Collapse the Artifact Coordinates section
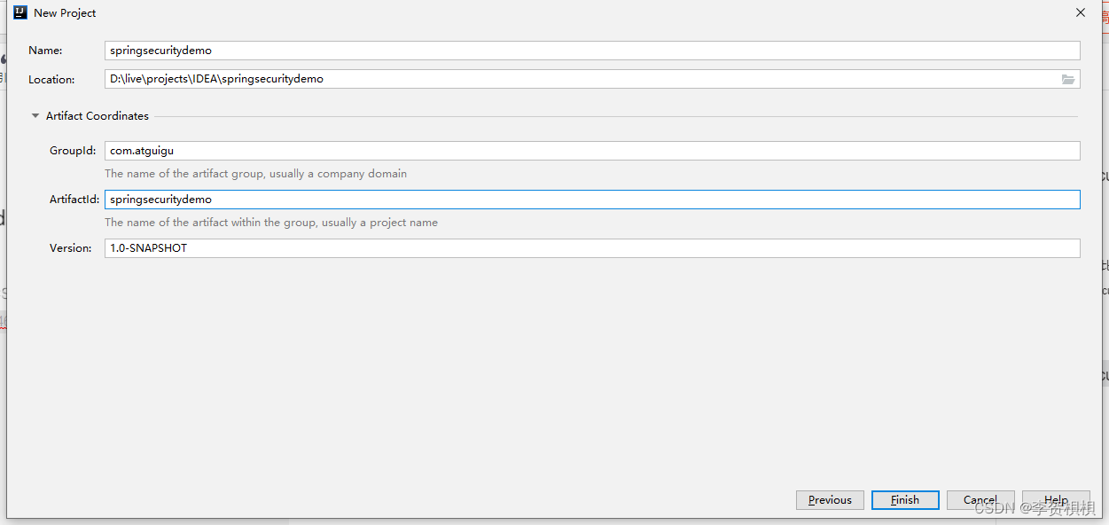1109x525 pixels. coord(35,116)
